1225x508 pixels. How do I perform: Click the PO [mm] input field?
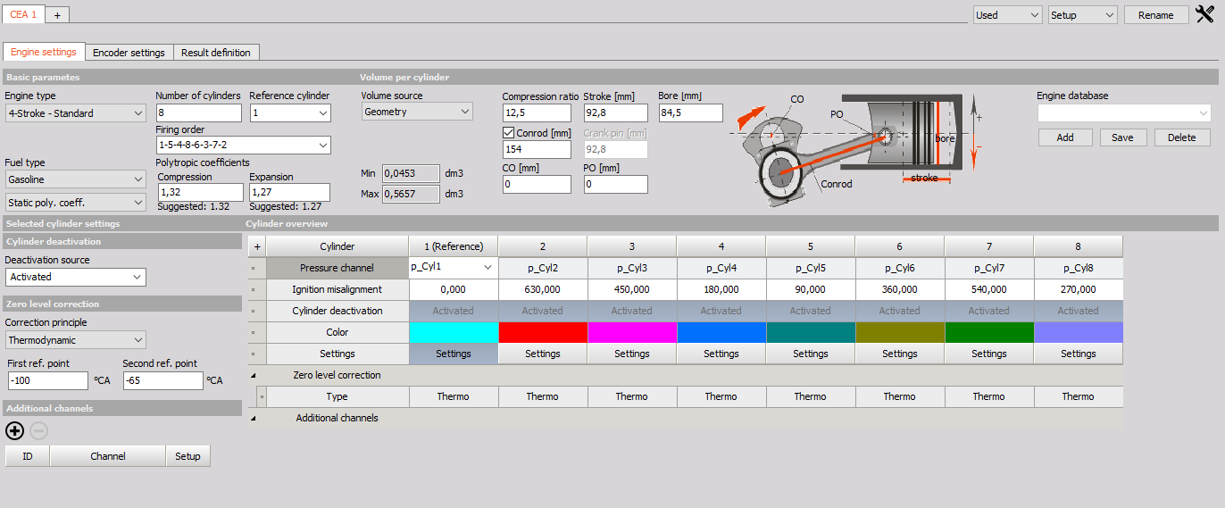coord(616,185)
